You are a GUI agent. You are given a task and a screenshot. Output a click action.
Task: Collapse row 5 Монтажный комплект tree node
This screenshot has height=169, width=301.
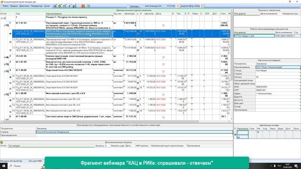pos(5,94)
